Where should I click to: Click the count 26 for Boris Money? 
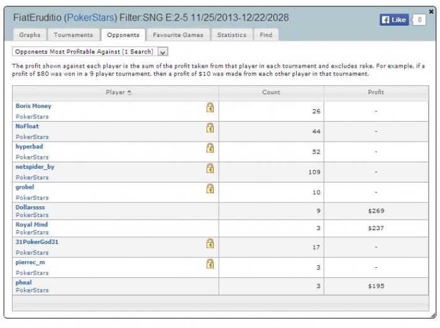coord(316,112)
